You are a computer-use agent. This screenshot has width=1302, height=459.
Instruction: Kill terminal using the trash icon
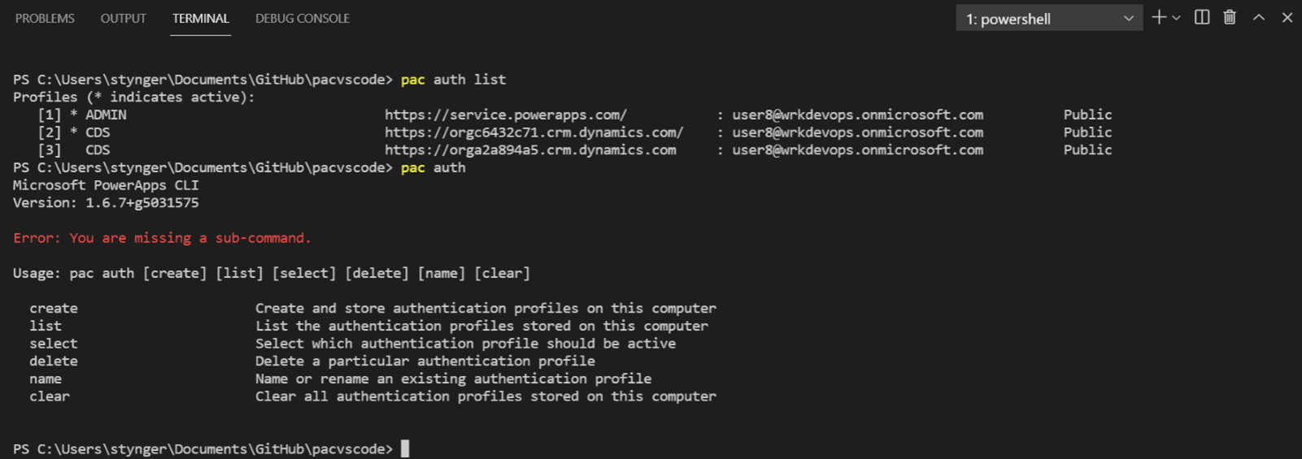[x=1230, y=17]
